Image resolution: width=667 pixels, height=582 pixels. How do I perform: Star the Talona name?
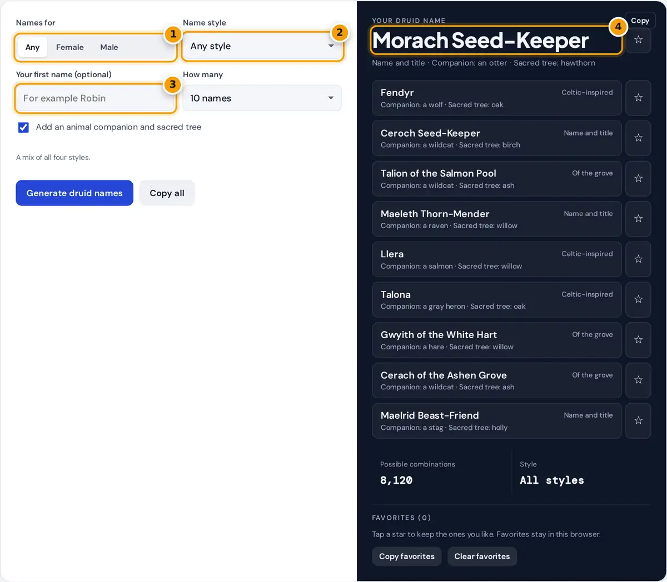638,299
